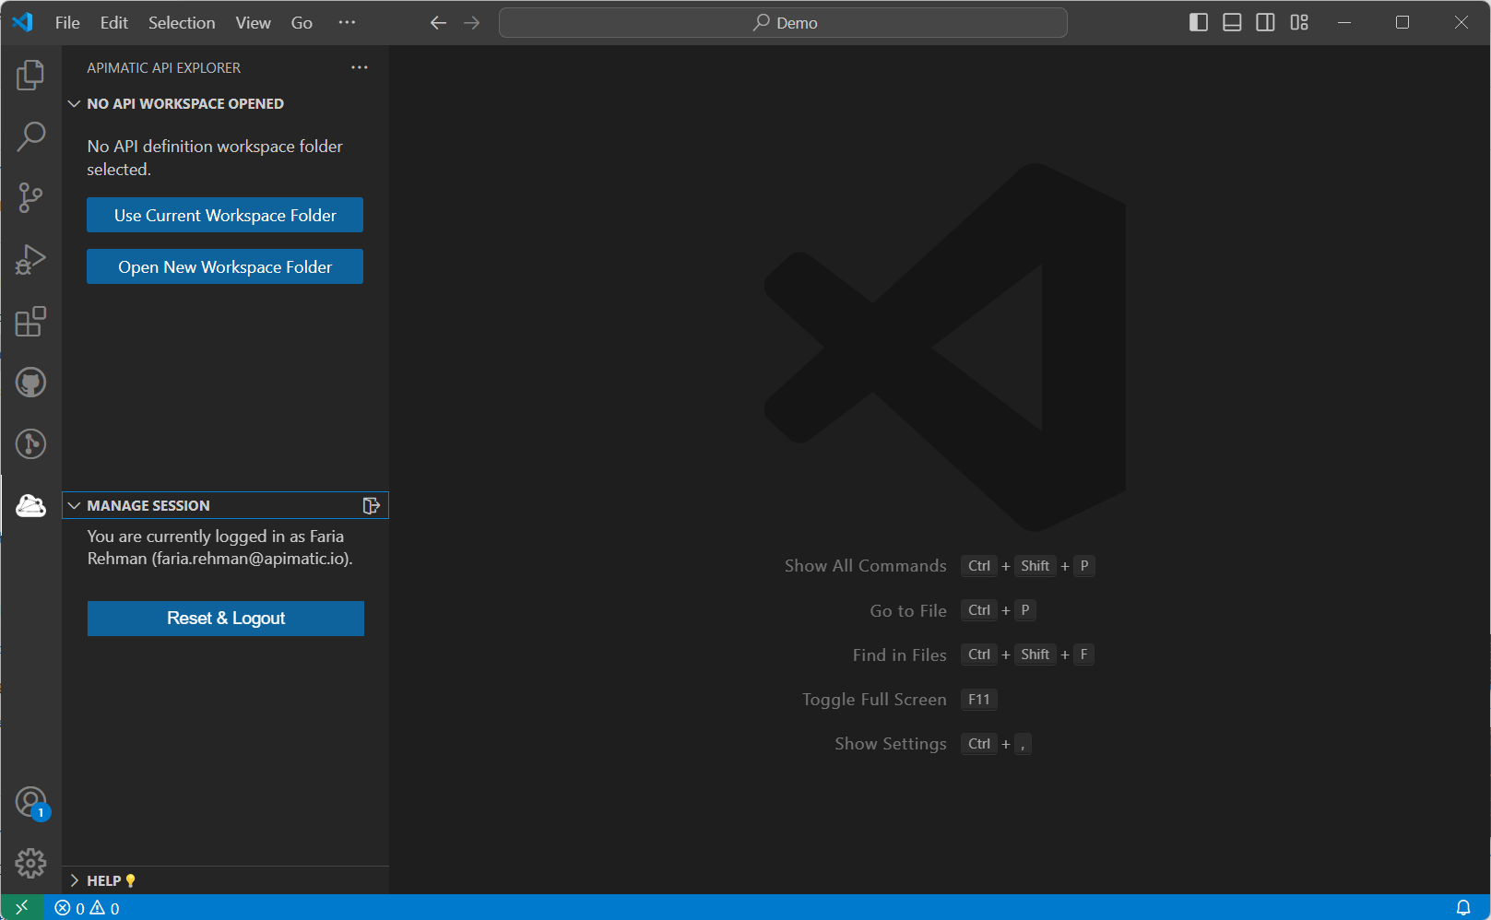Expand the Help section
The image size is (1491, 920).
[x=75, y=880]
